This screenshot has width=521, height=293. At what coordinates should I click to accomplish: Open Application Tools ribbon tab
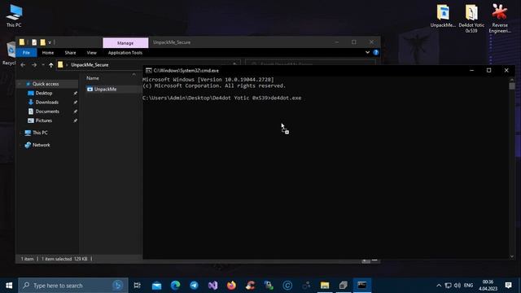[x=125, y=52]
